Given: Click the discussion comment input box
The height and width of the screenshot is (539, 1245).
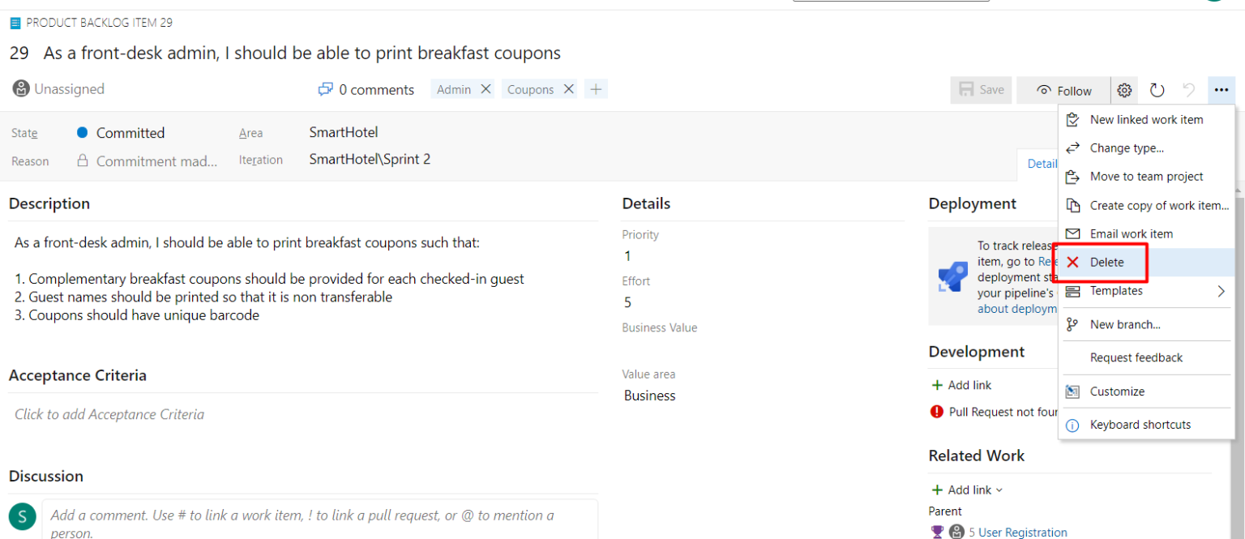Looking at the screenshot, I should pyautogui.click(x=319, y=520).
